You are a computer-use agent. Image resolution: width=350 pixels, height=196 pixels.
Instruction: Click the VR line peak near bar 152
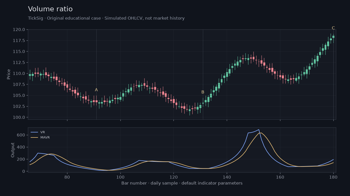click(x=259, y=130)
